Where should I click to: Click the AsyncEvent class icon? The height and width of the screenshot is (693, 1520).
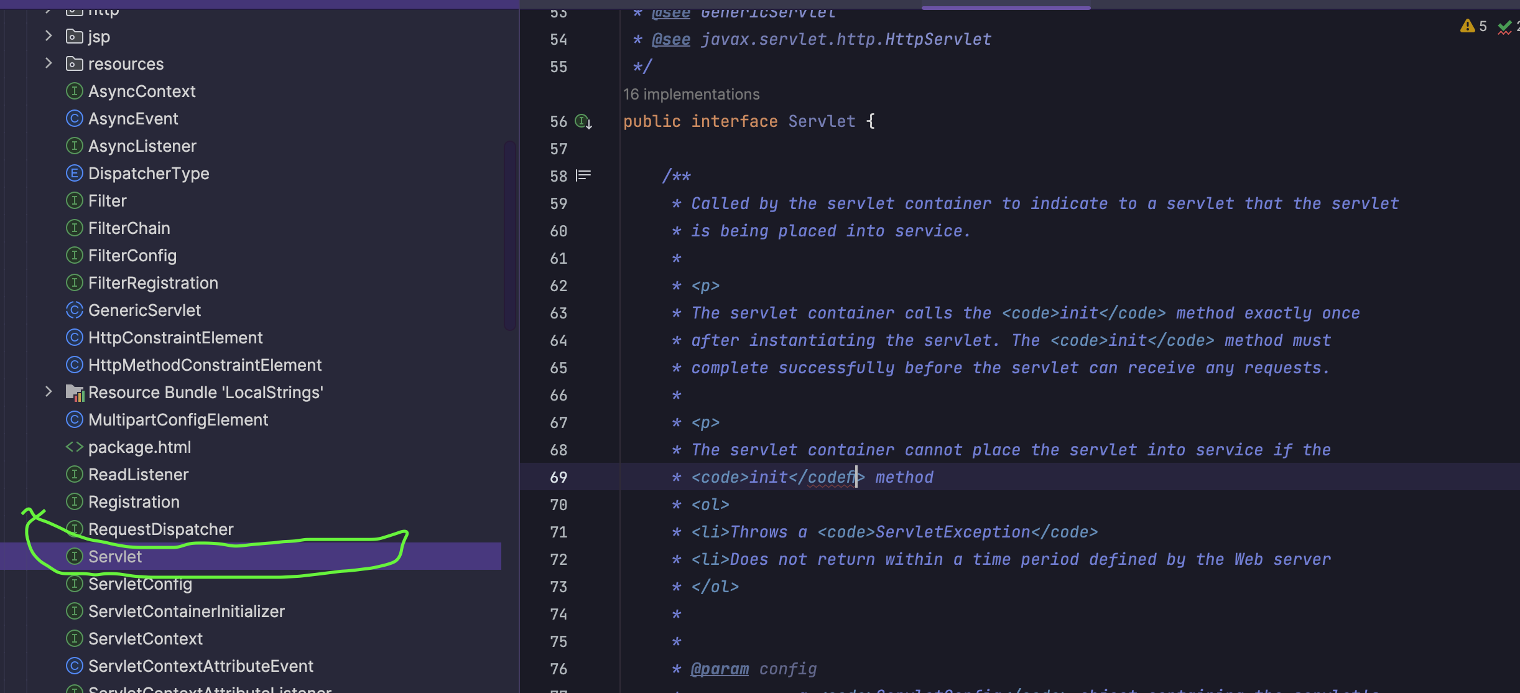pos(74,119)
